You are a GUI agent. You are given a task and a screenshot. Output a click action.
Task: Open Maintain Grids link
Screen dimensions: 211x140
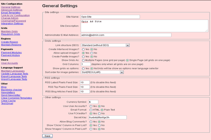[x=9, y=31]
